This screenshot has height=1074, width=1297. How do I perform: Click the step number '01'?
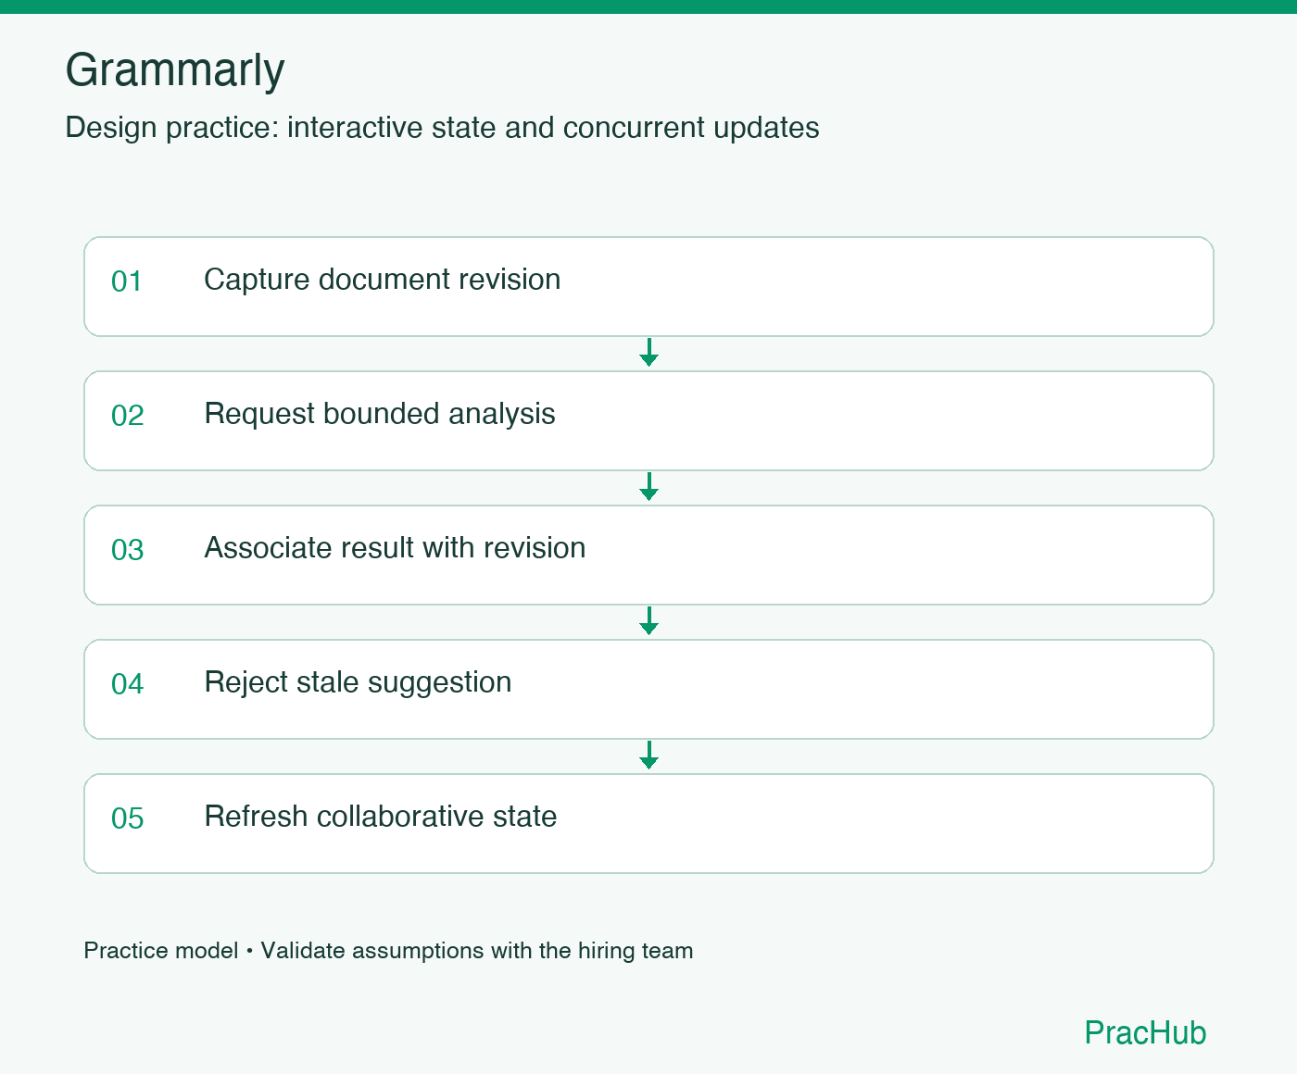point(127,281)
